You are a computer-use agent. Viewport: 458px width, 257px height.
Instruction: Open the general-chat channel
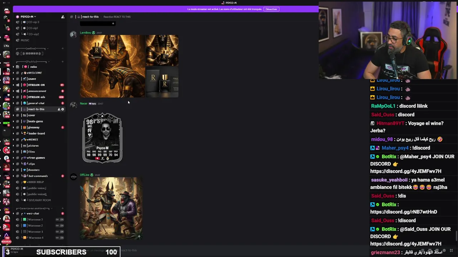[39, 103]
